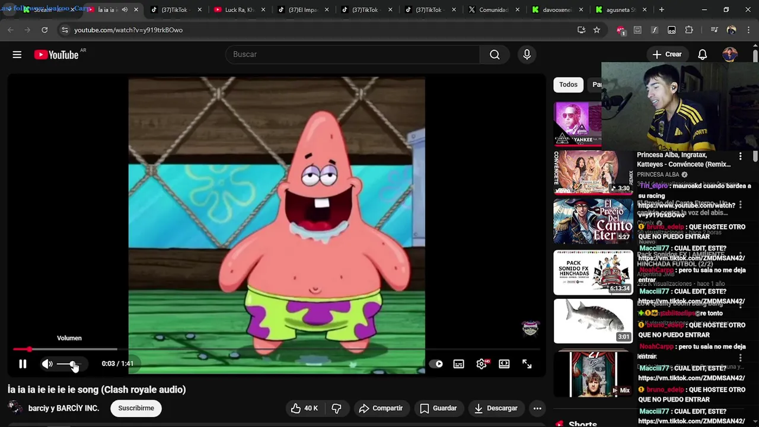The width and height of the screenshot is (759, 427).
Task: Open El Precio Del Canto Eterno thumbnail
Action: [593, 221]
